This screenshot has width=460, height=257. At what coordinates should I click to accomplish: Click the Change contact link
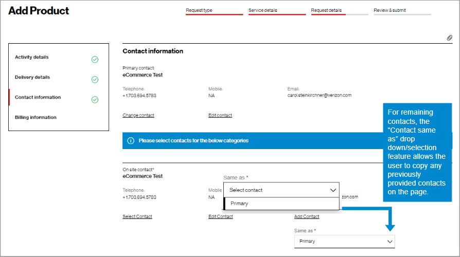[x=138, y=115]
